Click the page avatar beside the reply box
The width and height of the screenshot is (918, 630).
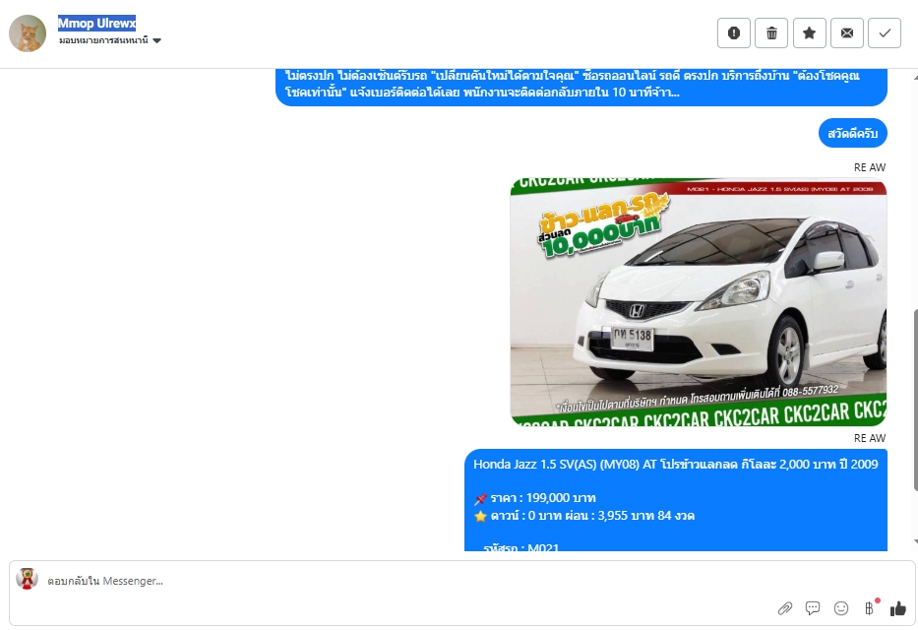click(28, 580)
